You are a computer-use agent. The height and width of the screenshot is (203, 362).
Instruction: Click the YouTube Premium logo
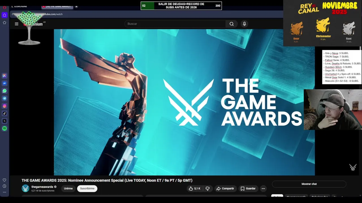coord(33,24)
